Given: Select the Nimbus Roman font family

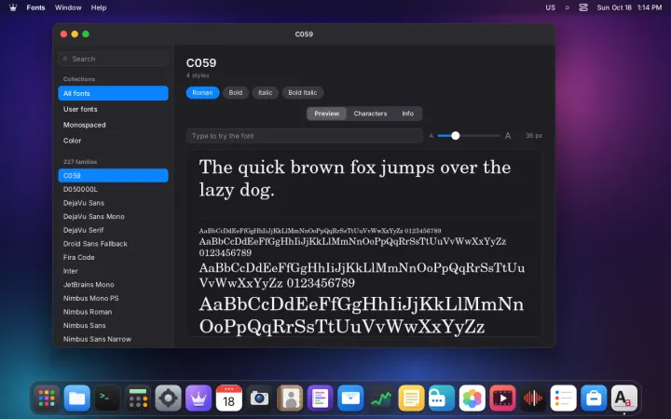Looking at the screenshot, I should (113, 312).
